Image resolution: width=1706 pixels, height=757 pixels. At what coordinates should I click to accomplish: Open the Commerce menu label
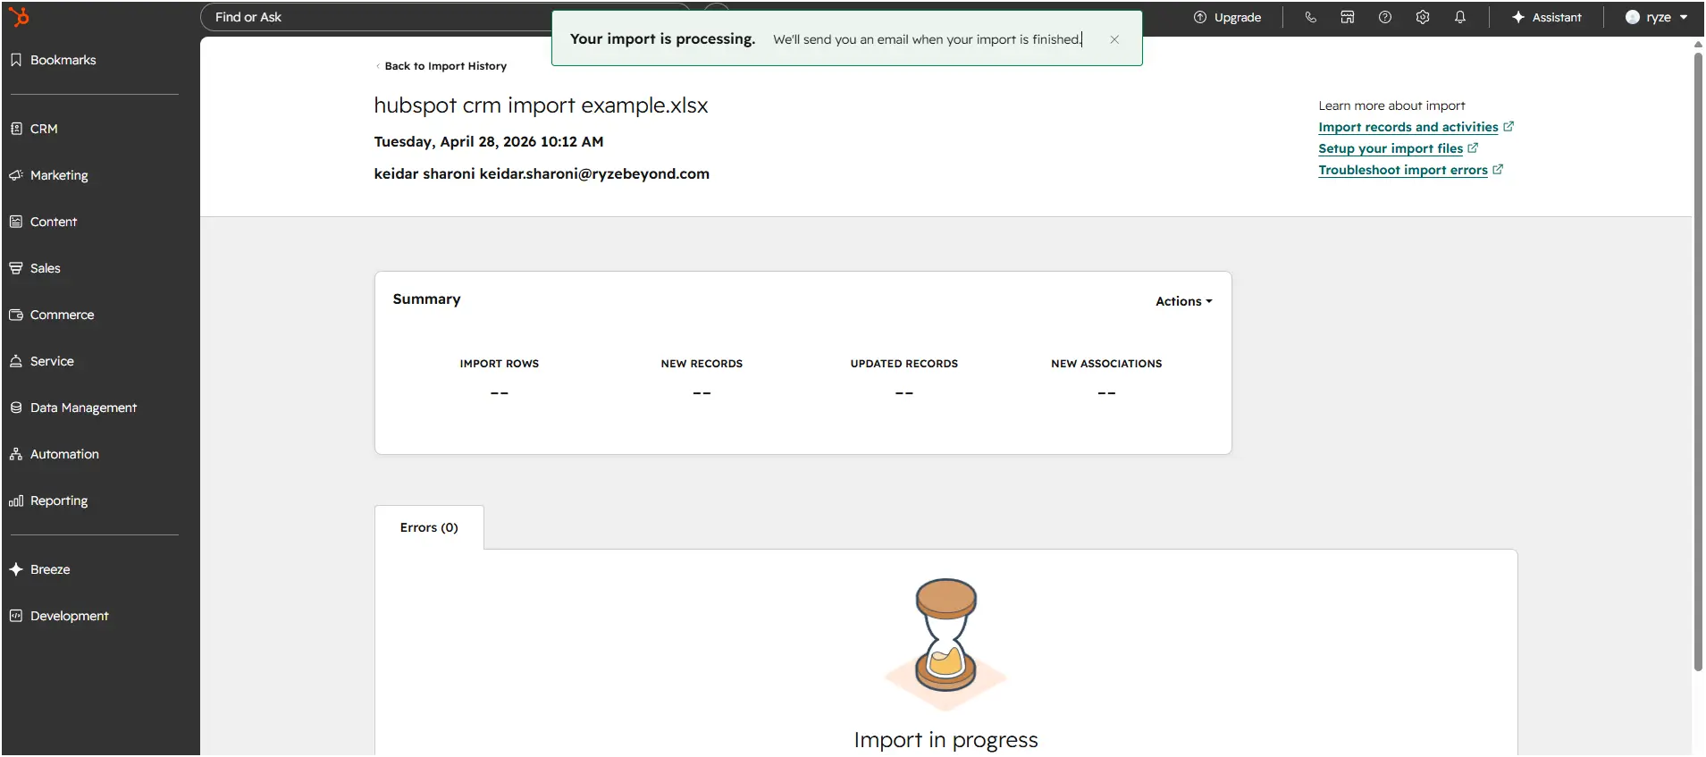(62, 315)
